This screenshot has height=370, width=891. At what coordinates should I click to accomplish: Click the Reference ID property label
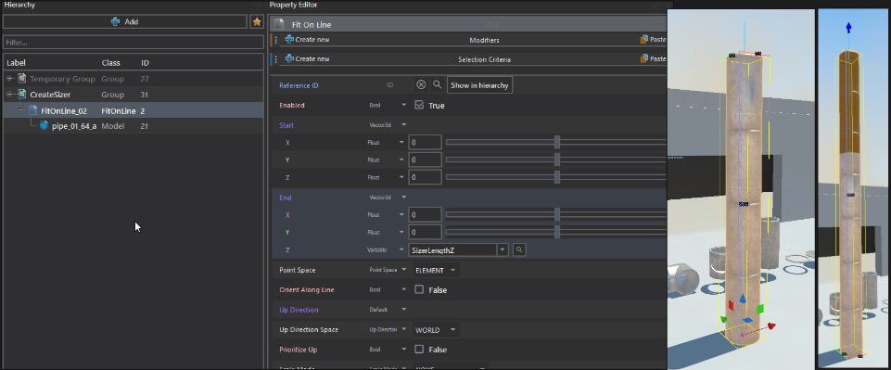click(x=299, y=85)
